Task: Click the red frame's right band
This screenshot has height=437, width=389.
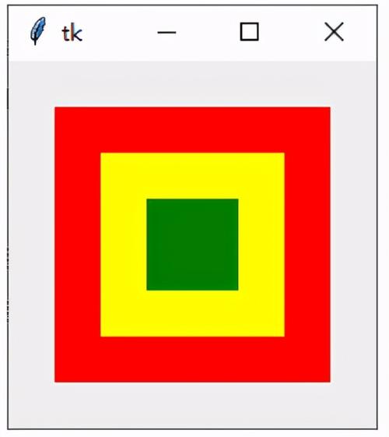Action: (x=307, y=245)
